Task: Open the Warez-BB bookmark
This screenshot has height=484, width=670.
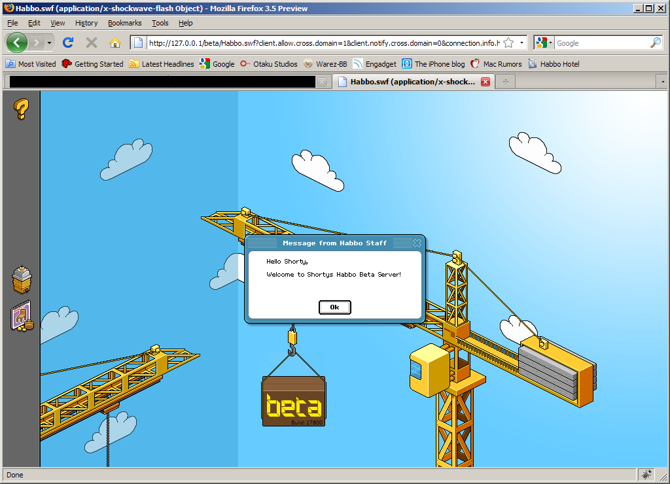Action: tap(325, 64)
